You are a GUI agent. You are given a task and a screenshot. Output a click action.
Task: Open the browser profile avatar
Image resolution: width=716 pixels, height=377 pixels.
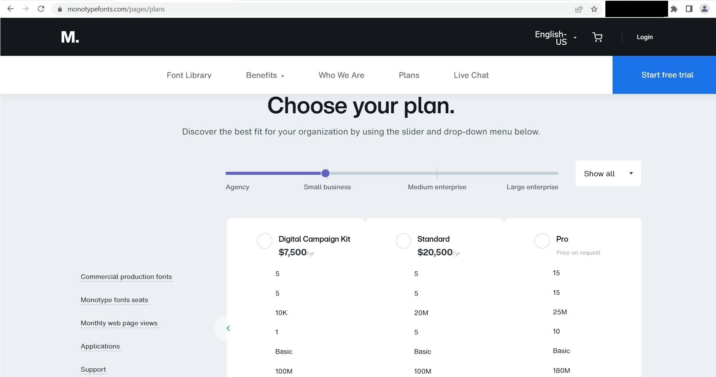coord(704,9)
